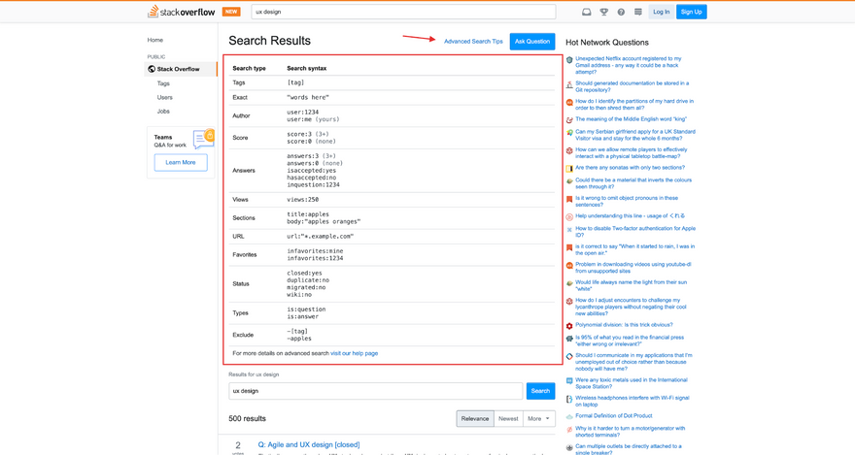Click the Stack Overflow logo
This screenshot has height=455, width=855.
(x=182, y=12)
